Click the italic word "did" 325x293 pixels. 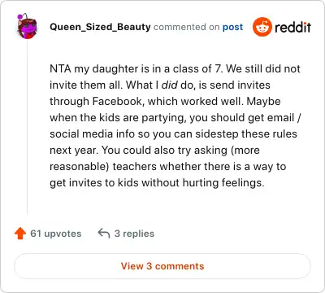(170, 85)
